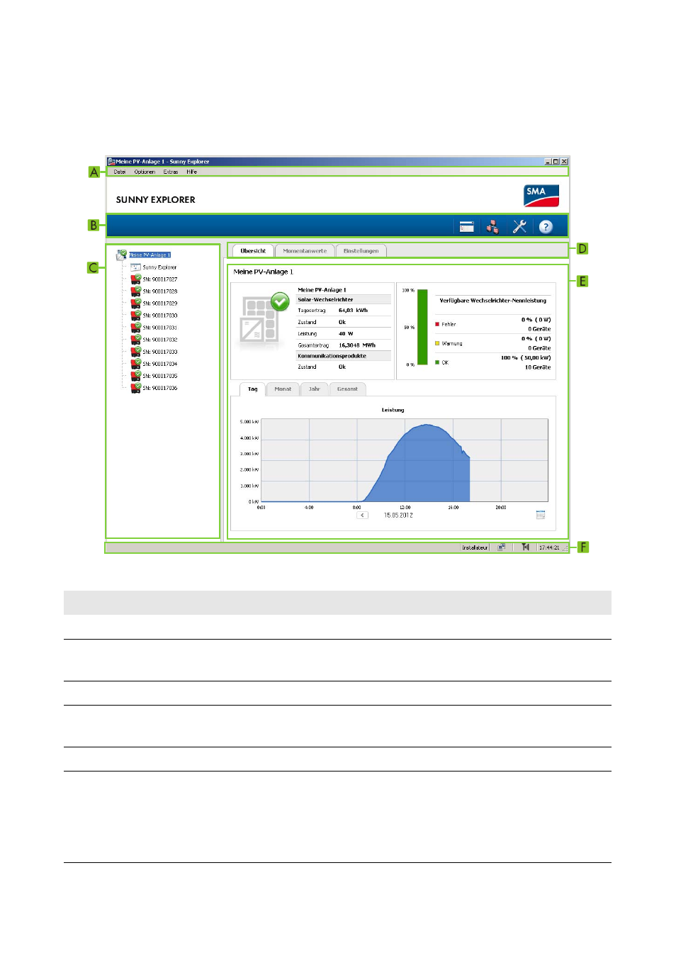
Task: Click the 17:44:21 clock in status bar
Action: pyautogui.click(x=549, y=547)
